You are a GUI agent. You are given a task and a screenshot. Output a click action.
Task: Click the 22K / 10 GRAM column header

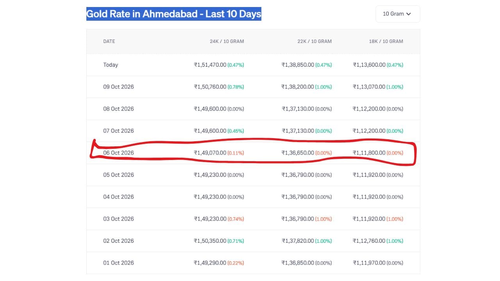314,41
